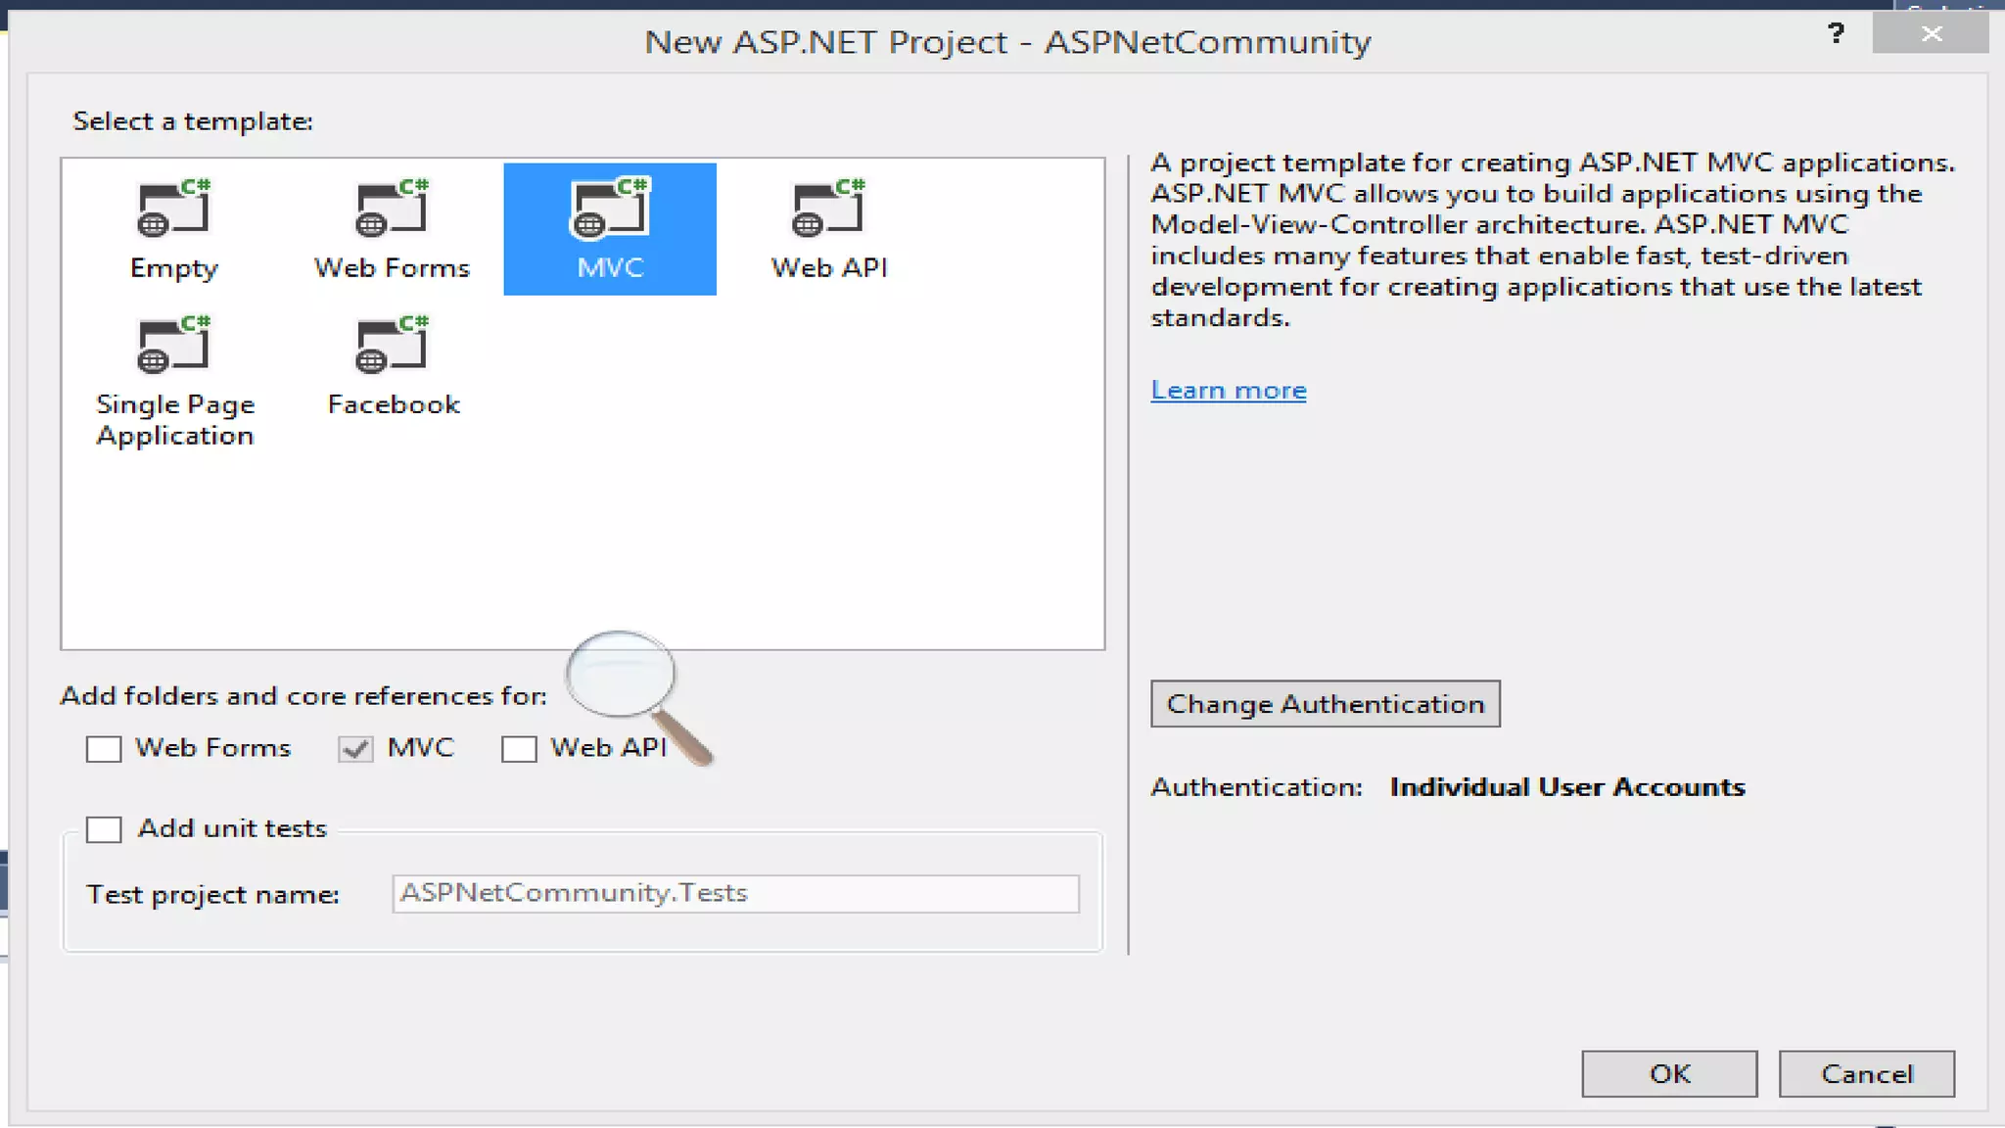Click the Facebook template label text

click(394, 404)
